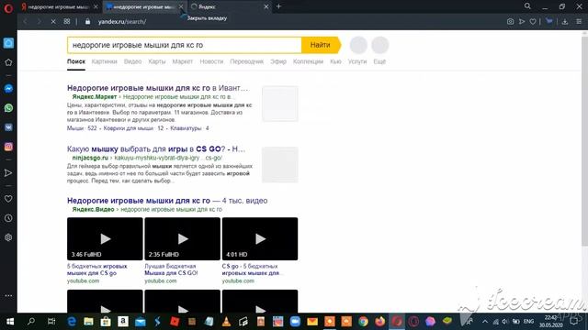
Task: Click the blue shopping icon in the toolbar
Action: tap(549, 21)
